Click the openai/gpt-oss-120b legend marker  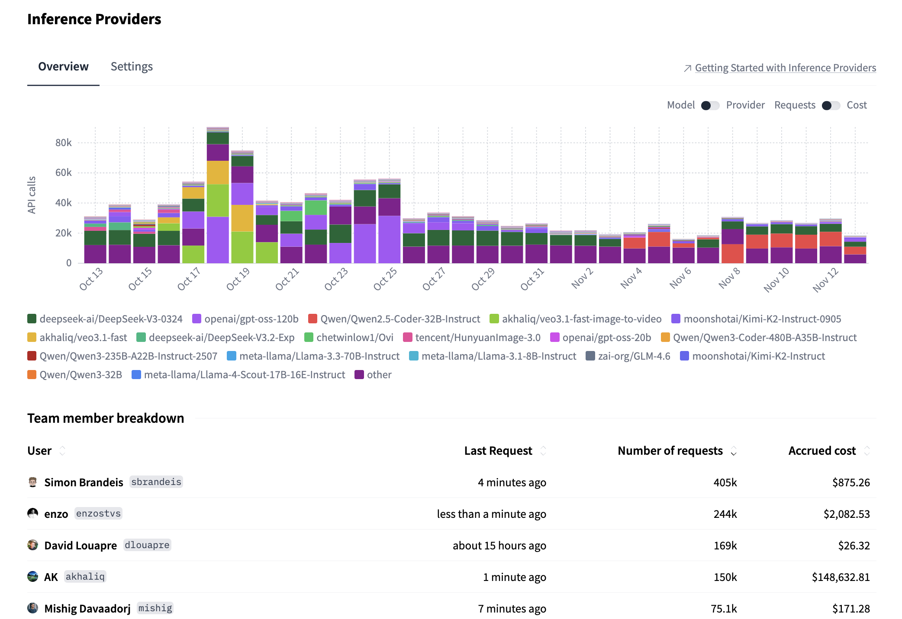pyautogui.click(x=197, y=319)
